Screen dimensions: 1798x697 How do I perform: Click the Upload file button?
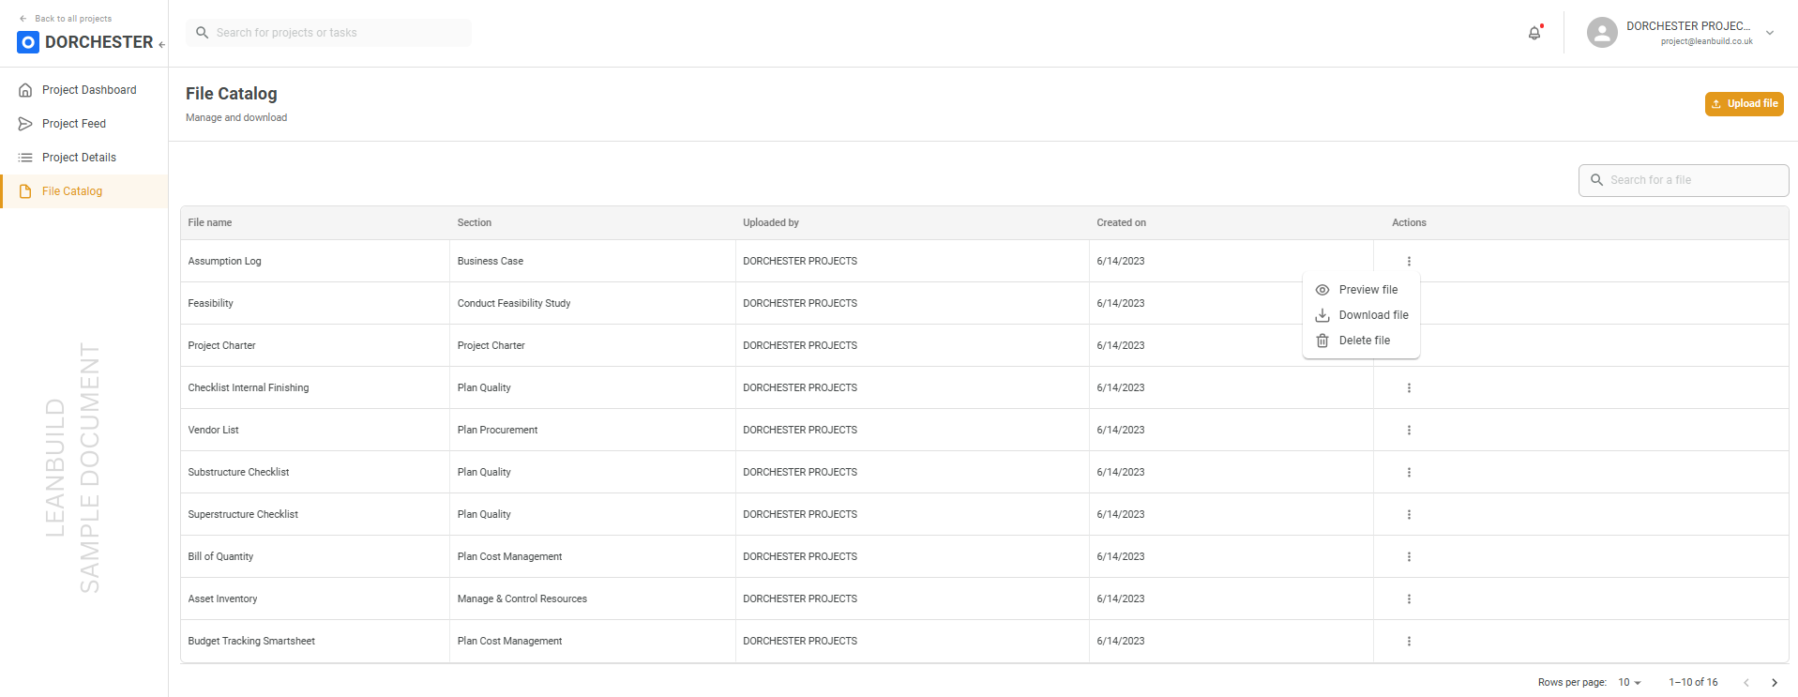point(1744,104)
